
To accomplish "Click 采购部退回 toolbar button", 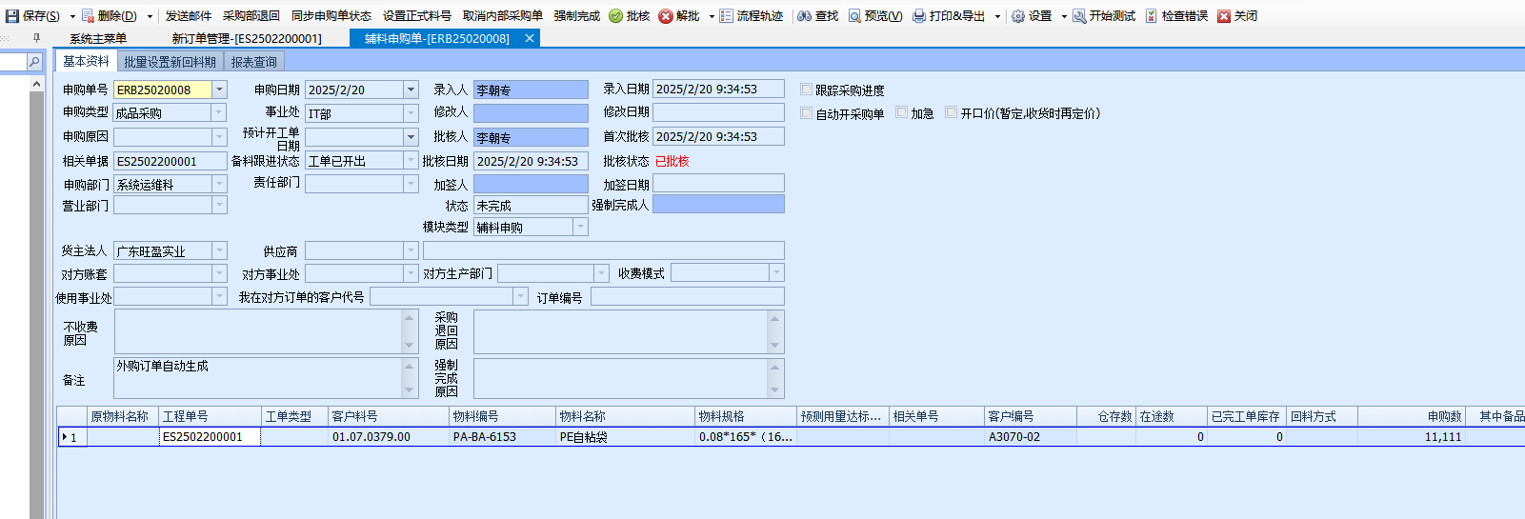I will 251,16.
